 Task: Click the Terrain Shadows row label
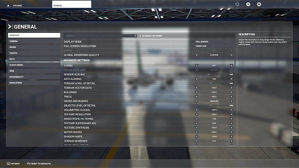(x=75, y=141)
